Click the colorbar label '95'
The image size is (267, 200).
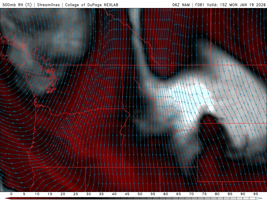coord(256,194)
